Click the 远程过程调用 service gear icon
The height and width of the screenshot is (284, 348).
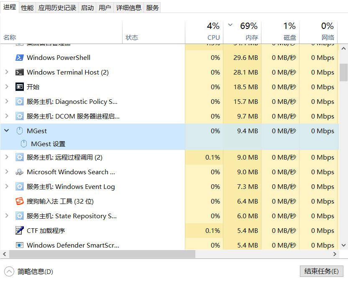pyautogui.click(x=20, y=157)
